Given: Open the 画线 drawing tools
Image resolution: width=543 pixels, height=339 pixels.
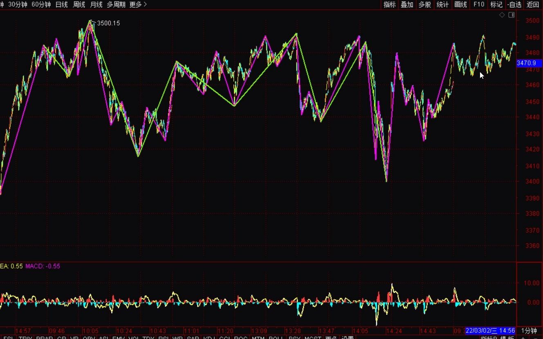Looking at the screenshot, I should (460, 4).
